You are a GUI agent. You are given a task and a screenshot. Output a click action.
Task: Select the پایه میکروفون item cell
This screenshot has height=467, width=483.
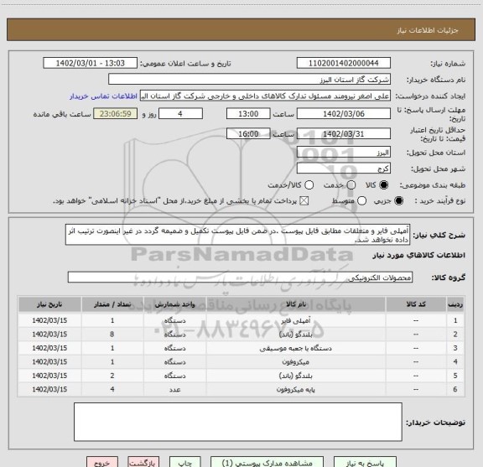pos(296,389)
